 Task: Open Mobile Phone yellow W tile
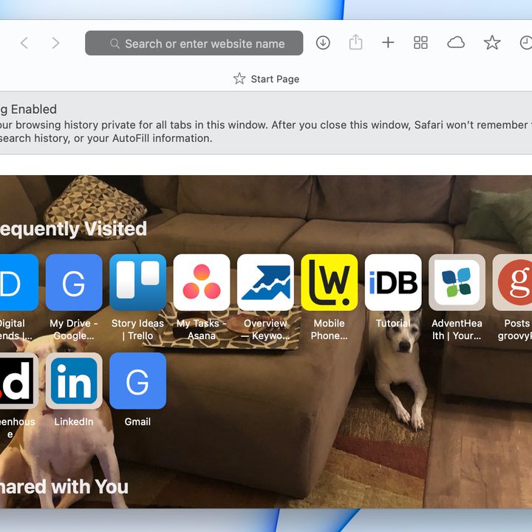(x=329, y=282)
